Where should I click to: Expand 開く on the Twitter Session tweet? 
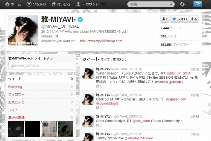[x=99, y=86]
